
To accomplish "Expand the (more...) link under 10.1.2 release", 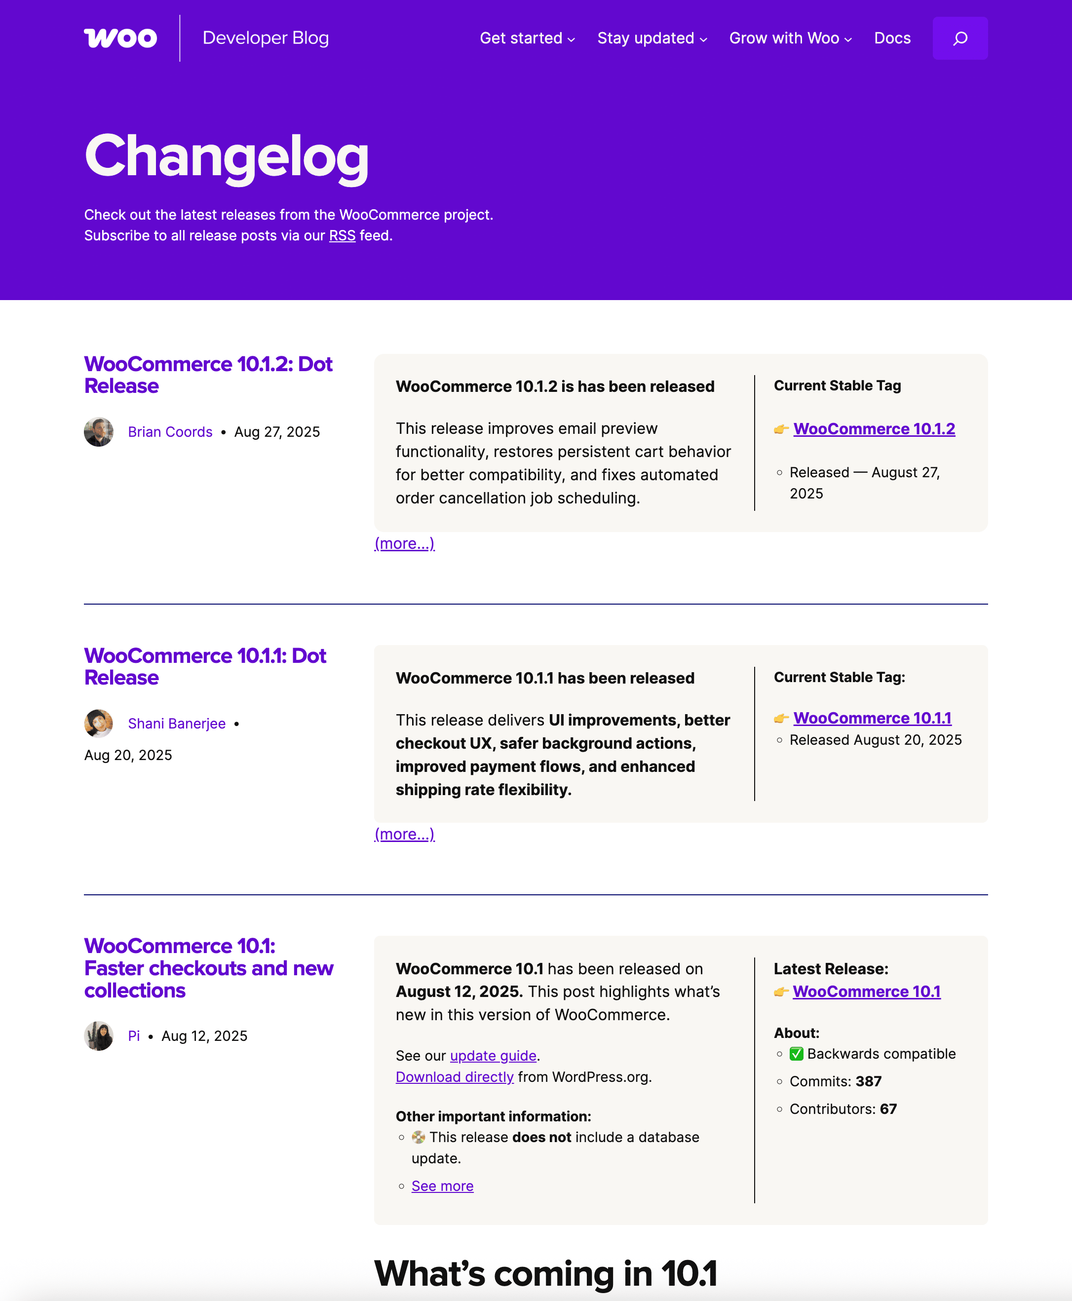I will pos(405,543).
